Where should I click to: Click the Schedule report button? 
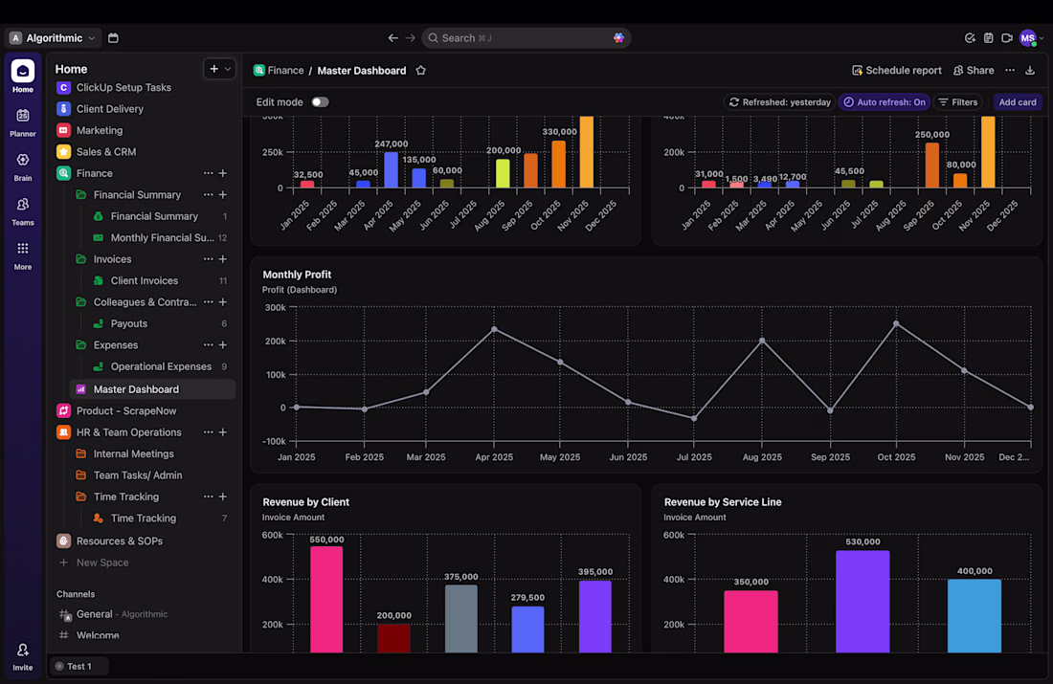pos(897,71)
